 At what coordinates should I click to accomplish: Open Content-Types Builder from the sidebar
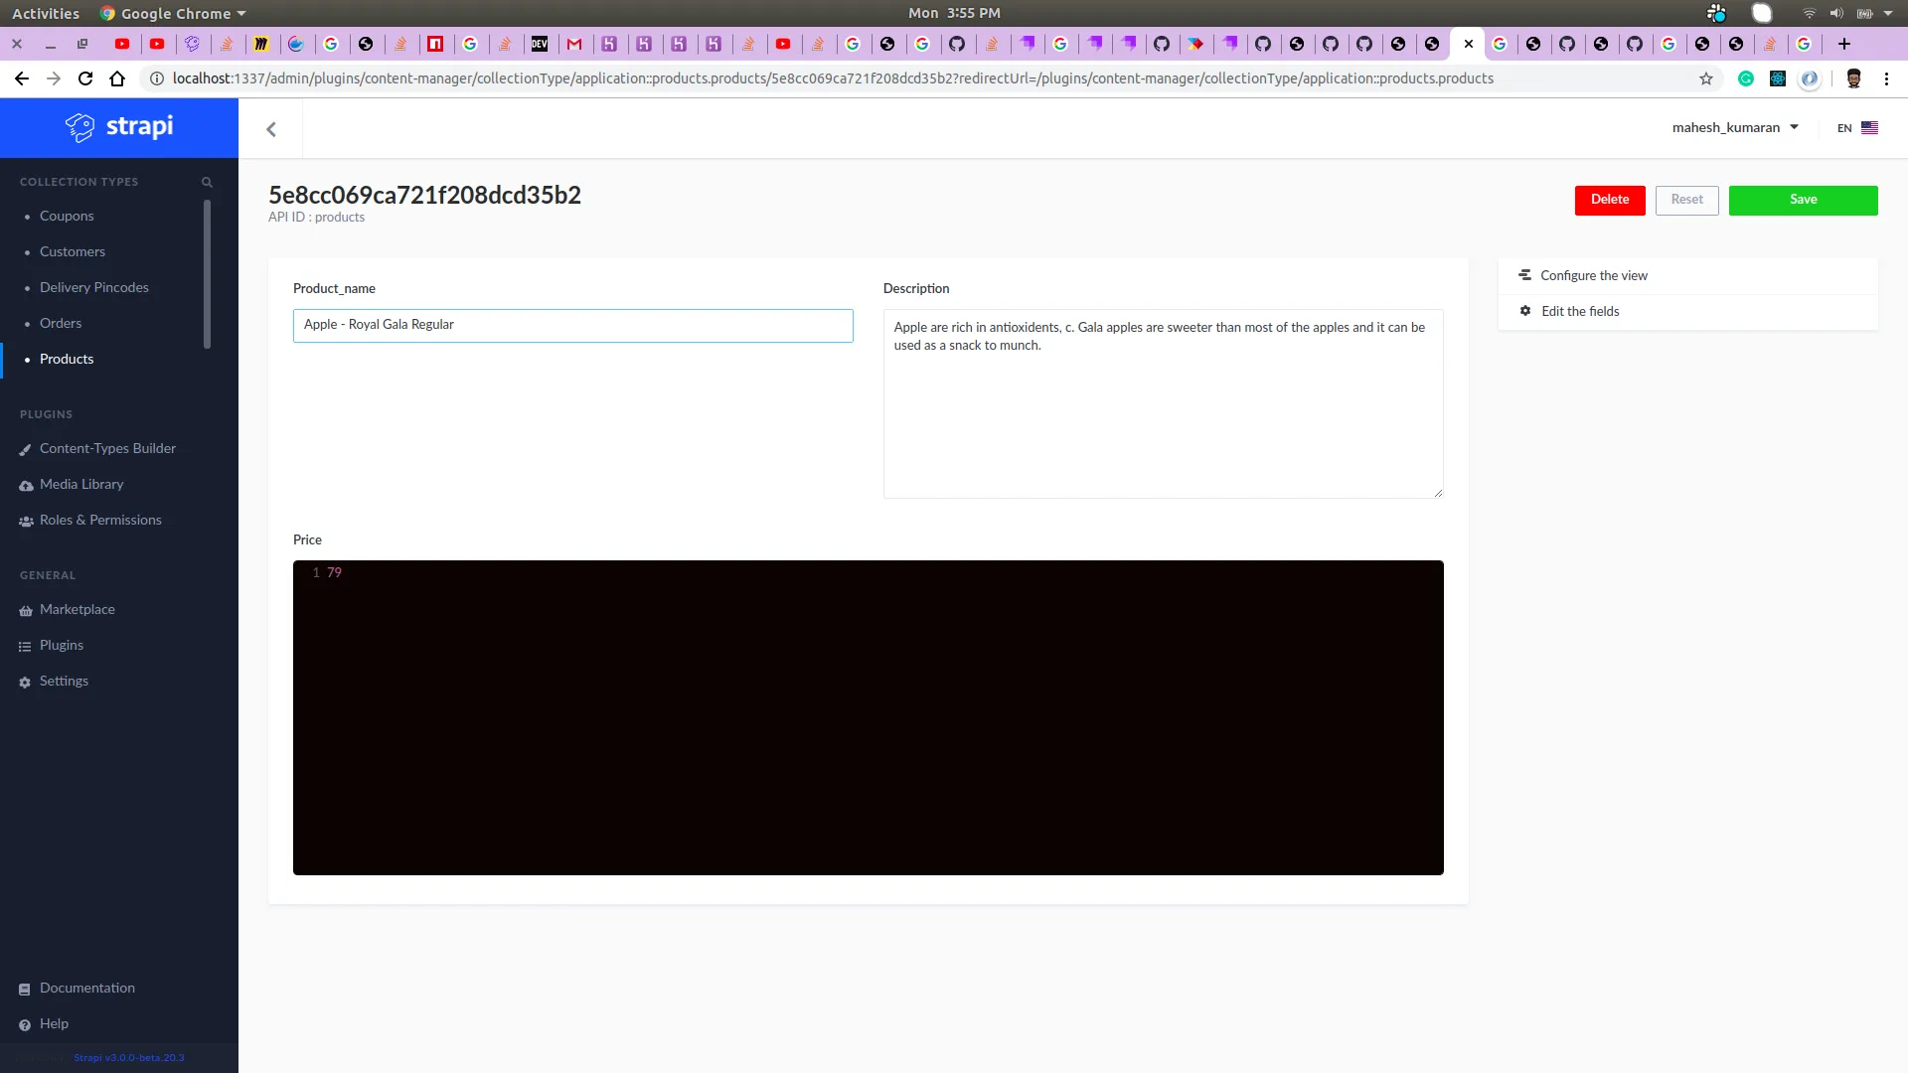tap(107, 449)
